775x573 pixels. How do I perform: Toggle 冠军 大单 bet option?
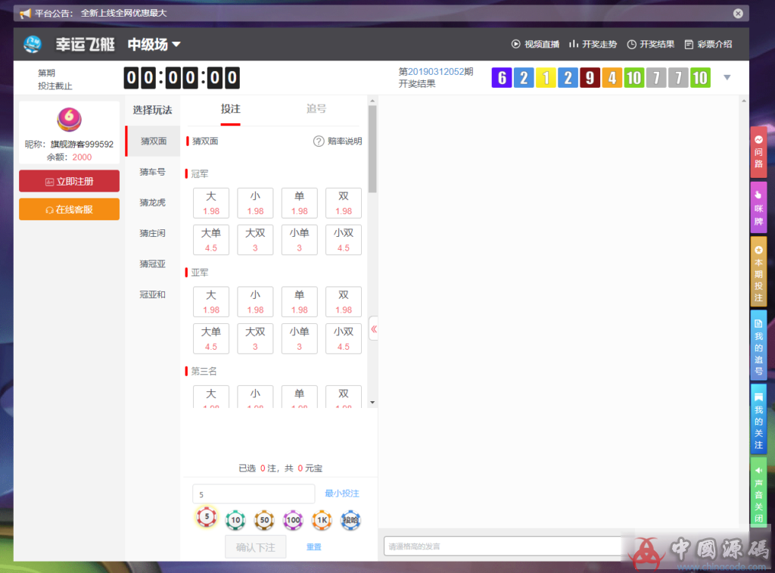[211, 240]
